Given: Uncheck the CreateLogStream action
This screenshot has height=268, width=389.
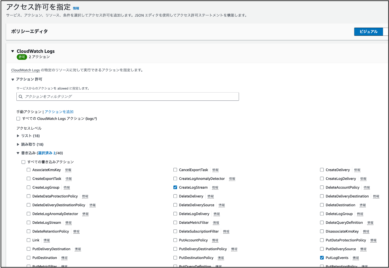Looking at the screenshot, I should coord(175,187).
